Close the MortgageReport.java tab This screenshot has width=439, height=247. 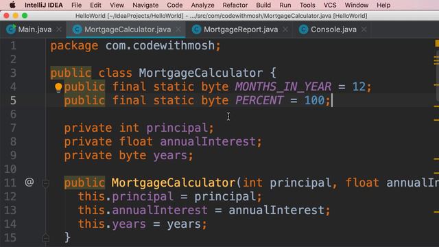coord(285,30)
